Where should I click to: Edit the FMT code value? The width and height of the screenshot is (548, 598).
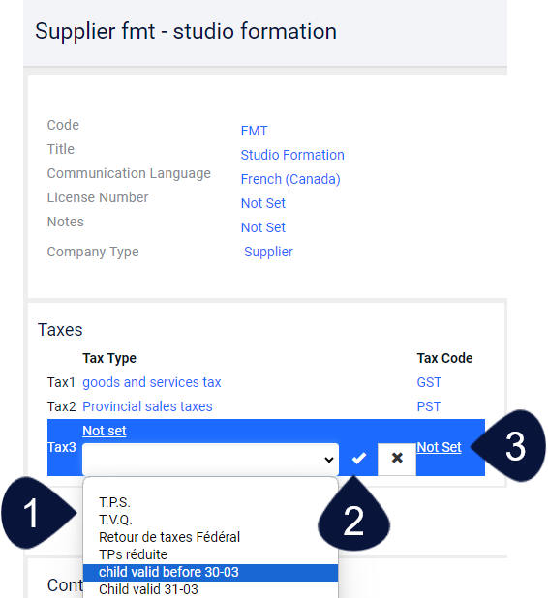pyautogui.click(x=254, y=131)
